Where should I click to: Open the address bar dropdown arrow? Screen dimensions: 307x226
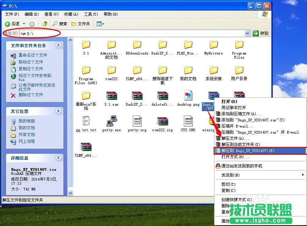[248, 33]
